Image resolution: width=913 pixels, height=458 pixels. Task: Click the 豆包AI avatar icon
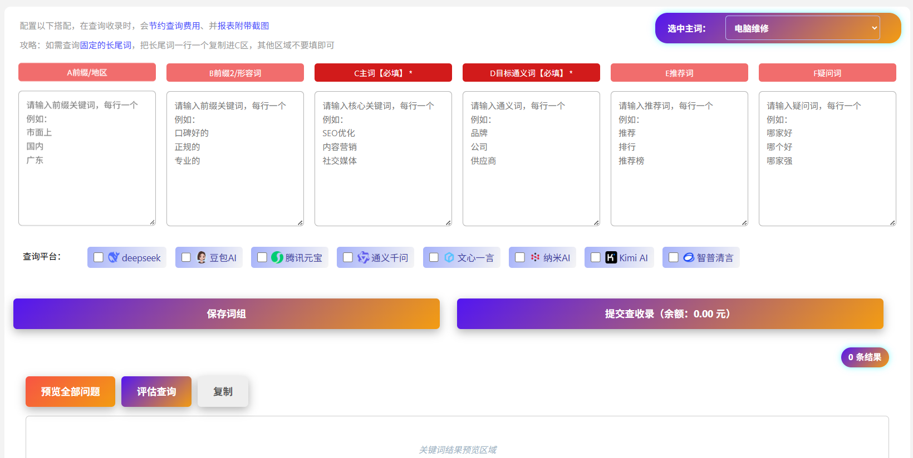coord(202,257)
